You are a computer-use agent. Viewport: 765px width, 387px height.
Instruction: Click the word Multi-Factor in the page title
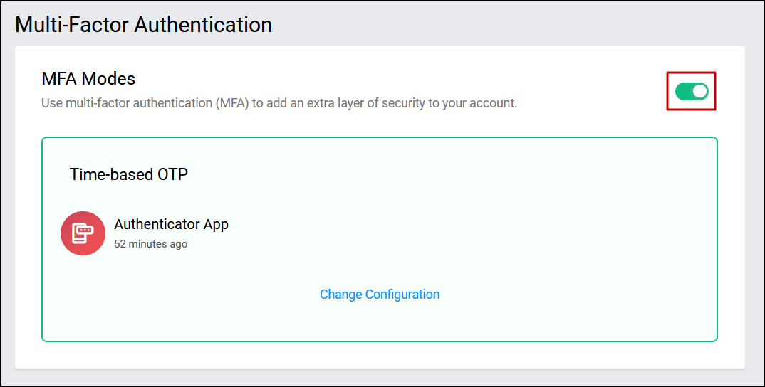pyautogui.click(x=72, y=25)
